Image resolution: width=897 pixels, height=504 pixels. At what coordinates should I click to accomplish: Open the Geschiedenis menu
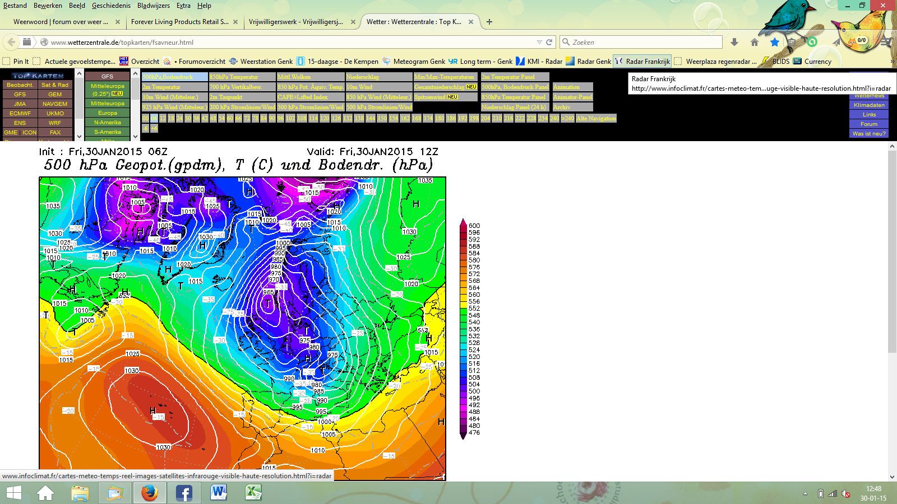(x=111, y=6)
